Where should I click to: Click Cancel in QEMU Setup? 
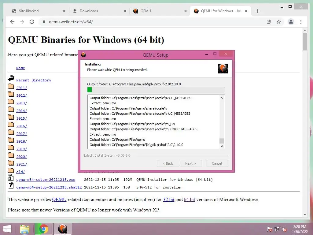(217, 163)
